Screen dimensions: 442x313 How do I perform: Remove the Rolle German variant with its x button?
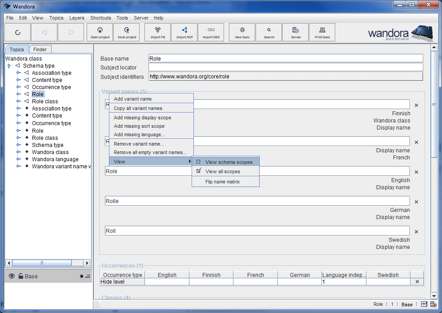416,201
